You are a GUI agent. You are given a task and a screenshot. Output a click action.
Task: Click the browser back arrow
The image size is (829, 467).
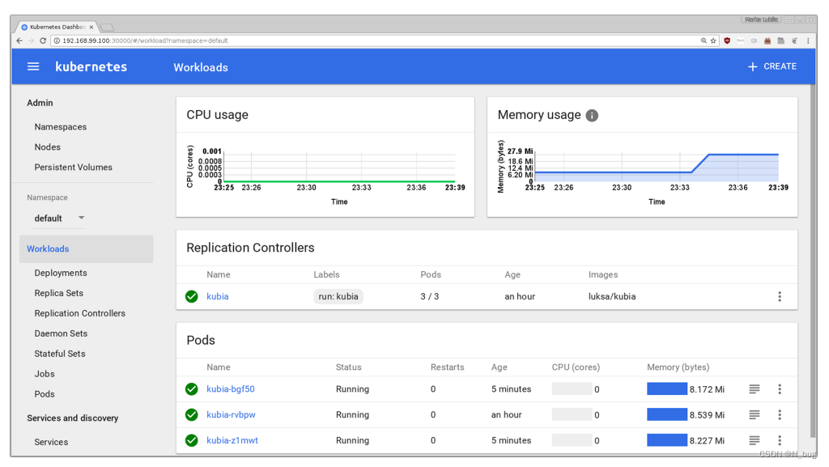[x=19, y=40]
